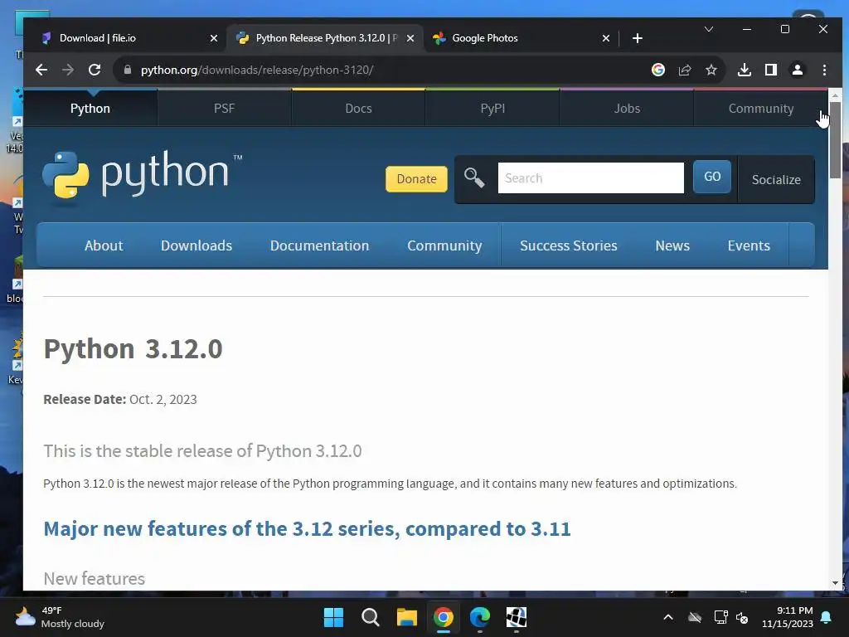Click the yellow Donate button

[416, 179]
